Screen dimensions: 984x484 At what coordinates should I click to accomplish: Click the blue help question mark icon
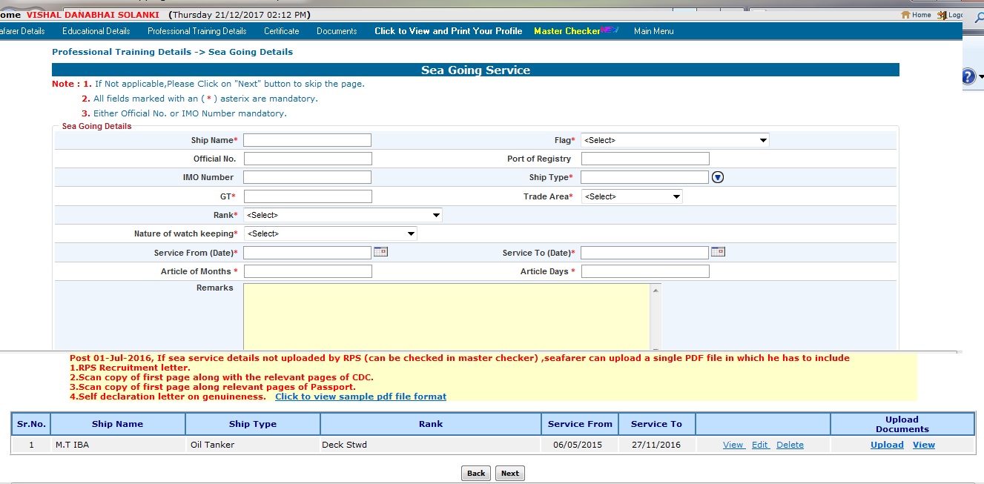pyautogui.click(x=968, y=76)
